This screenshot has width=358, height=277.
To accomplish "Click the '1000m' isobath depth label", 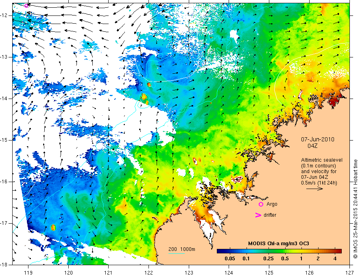I will pyautogui.click(x=188, y=249).
